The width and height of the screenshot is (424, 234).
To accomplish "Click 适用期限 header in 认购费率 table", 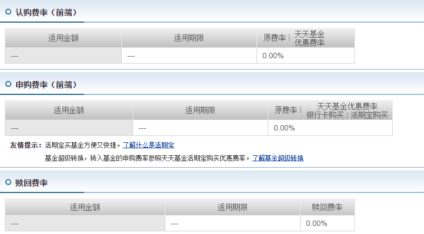I will (x=189, y=38).
